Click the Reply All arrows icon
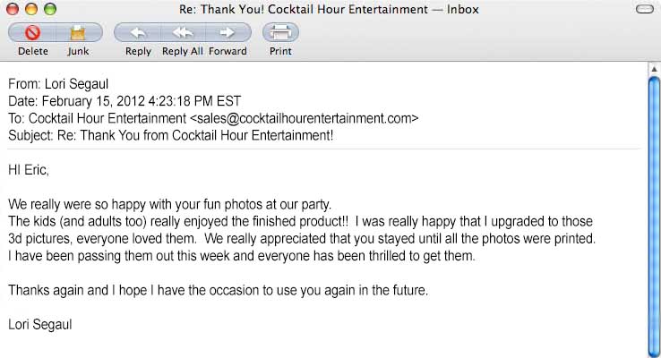 tap(182, 33)
